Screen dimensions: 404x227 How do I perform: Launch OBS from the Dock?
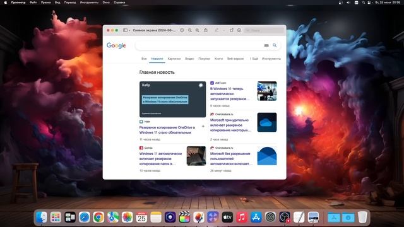point(285,217)
